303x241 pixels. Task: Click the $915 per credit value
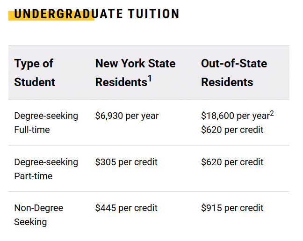pos(232,208)
